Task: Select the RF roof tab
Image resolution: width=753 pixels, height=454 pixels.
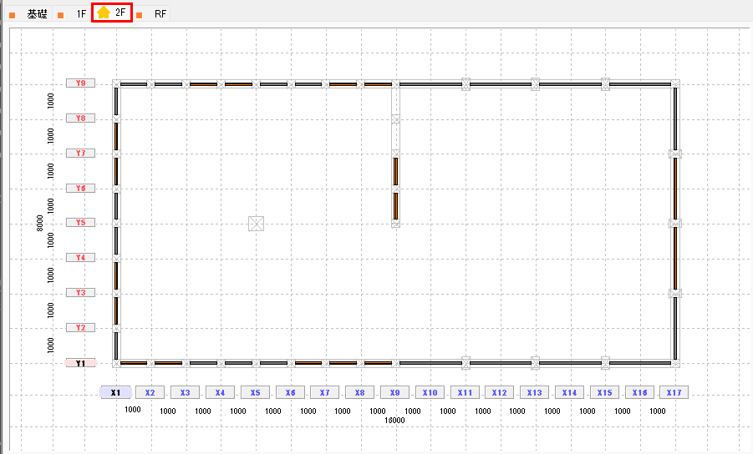Action: click(160, 14)
